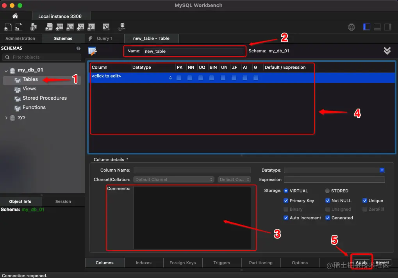The image size is (398, 278).
Task: Switch to the Session tab
Action: point(63,201)
